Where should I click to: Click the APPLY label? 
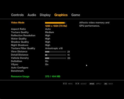click(99, 84)
